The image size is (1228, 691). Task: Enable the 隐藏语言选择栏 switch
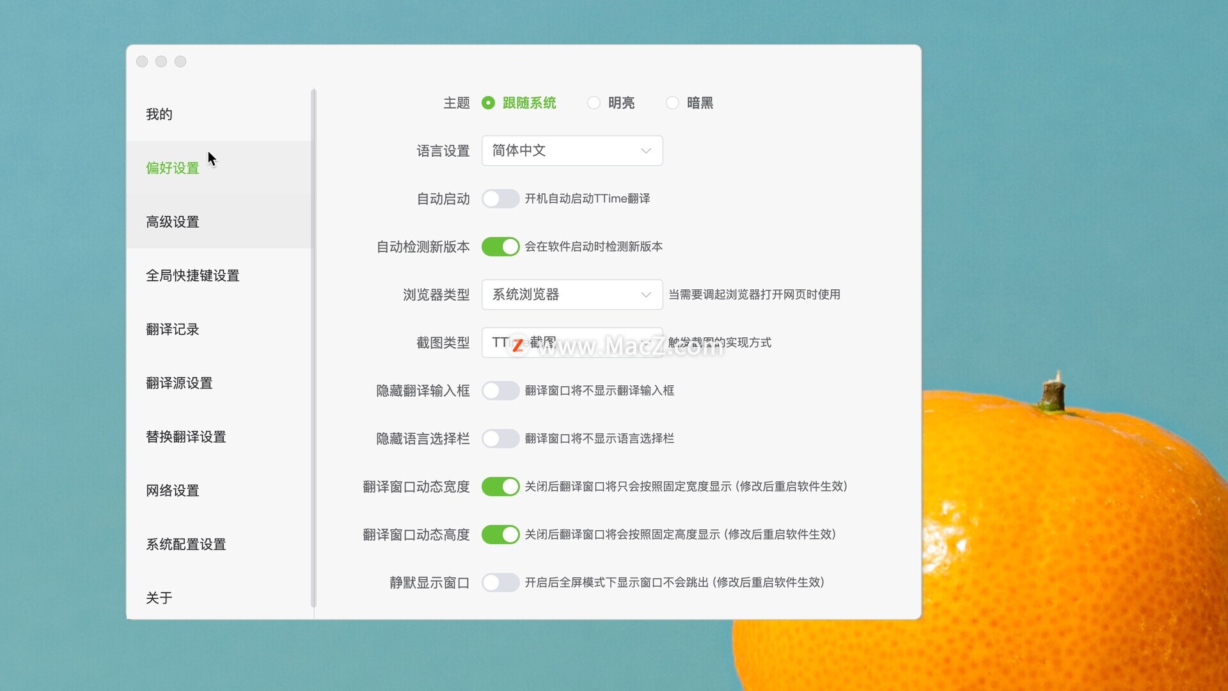500,438
